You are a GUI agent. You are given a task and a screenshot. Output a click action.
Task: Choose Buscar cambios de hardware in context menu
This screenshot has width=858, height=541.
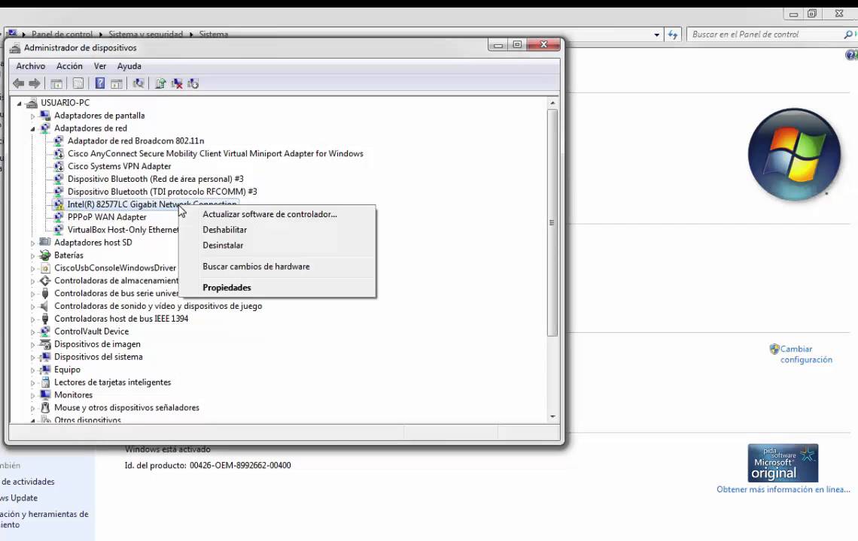coord(278,267)
